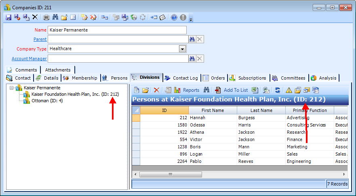Image resolution: width=356 pixels, height=196 pixels.
Task: Switch to the Attachments tab
Action: coord(58,70)
